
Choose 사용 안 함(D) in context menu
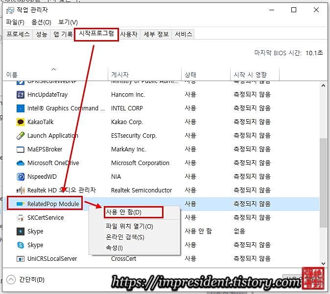(134, 212)
